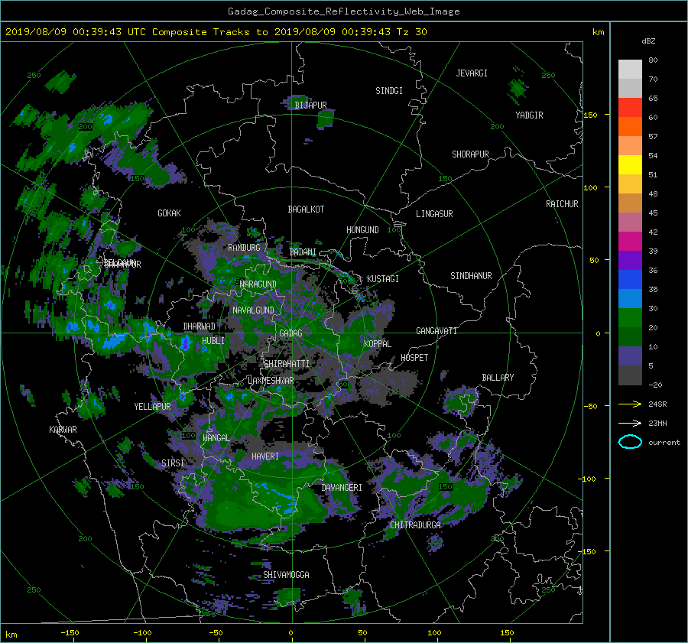Click the white 23MN arrow legend icon
The image size is (688, 643).
click(630, 423)
